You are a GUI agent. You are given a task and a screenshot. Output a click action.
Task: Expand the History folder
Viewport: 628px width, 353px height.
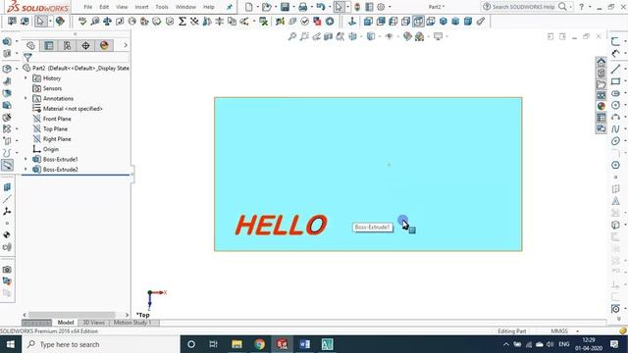click(x=26, y=78)
